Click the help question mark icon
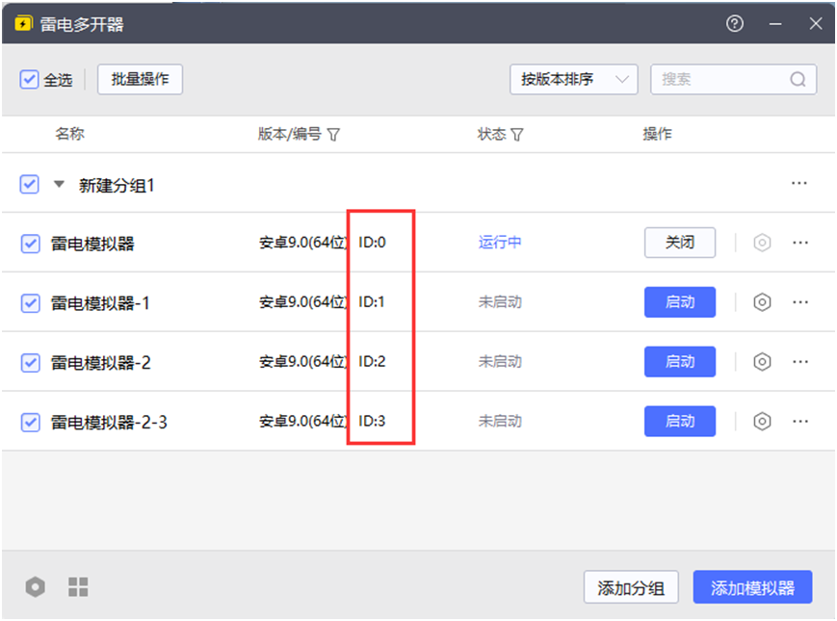Image resolution: width=837 pixels, height=621 pixels. (x=735, y=24)
